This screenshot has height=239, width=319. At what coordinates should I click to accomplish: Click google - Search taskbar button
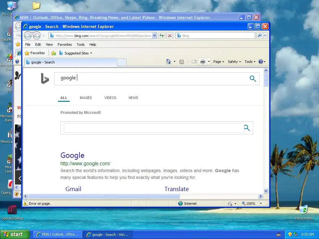(x=107, y=235)
